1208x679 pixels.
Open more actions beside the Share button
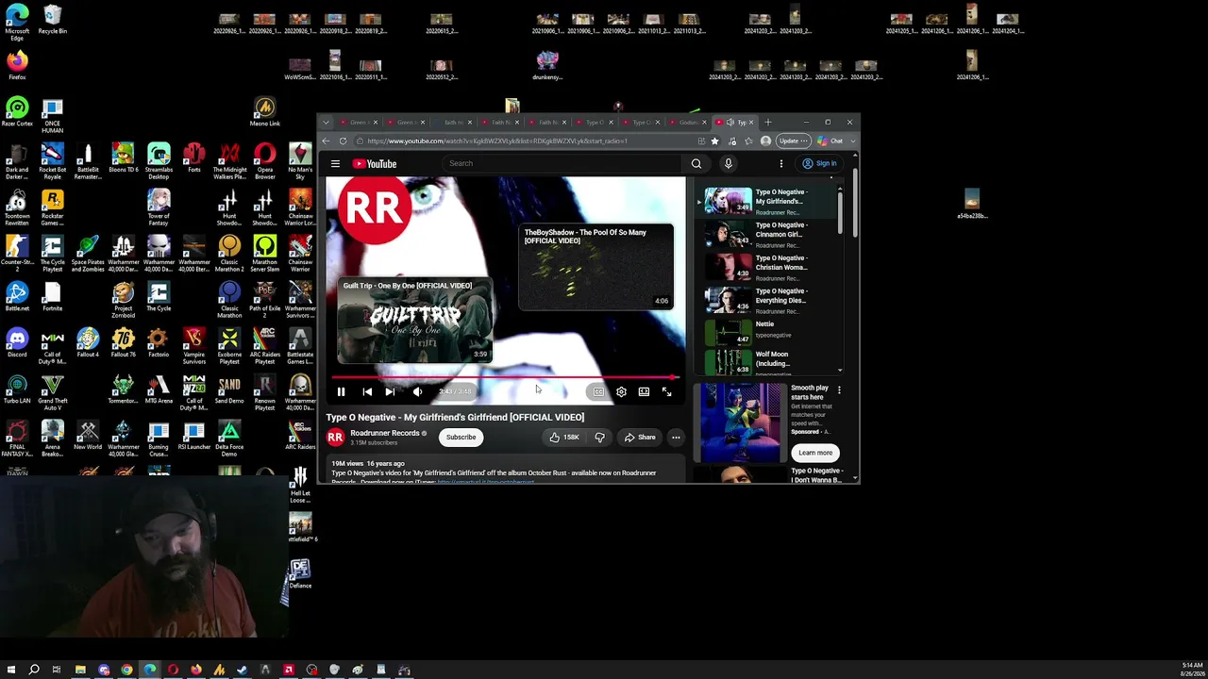point(676,437)
